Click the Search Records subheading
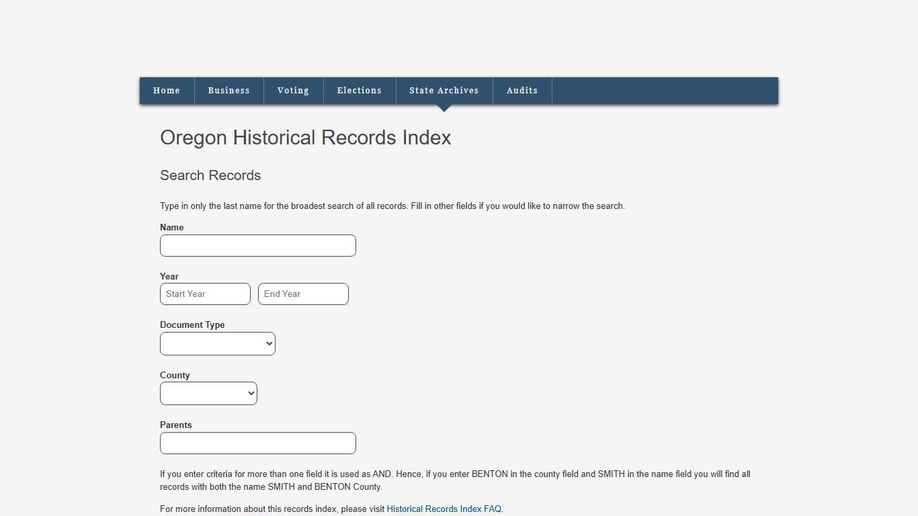918x516 pixels. tap(210, 175)
